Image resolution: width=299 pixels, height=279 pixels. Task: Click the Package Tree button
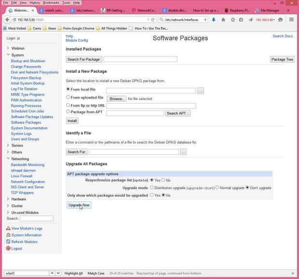coord(282,59)
